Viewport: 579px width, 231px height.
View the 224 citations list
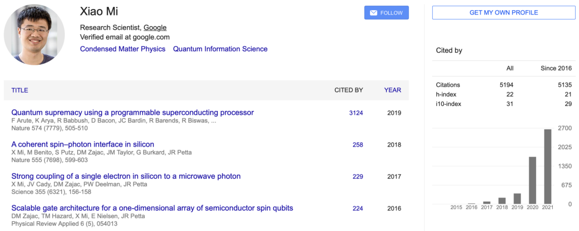point(358,209)
